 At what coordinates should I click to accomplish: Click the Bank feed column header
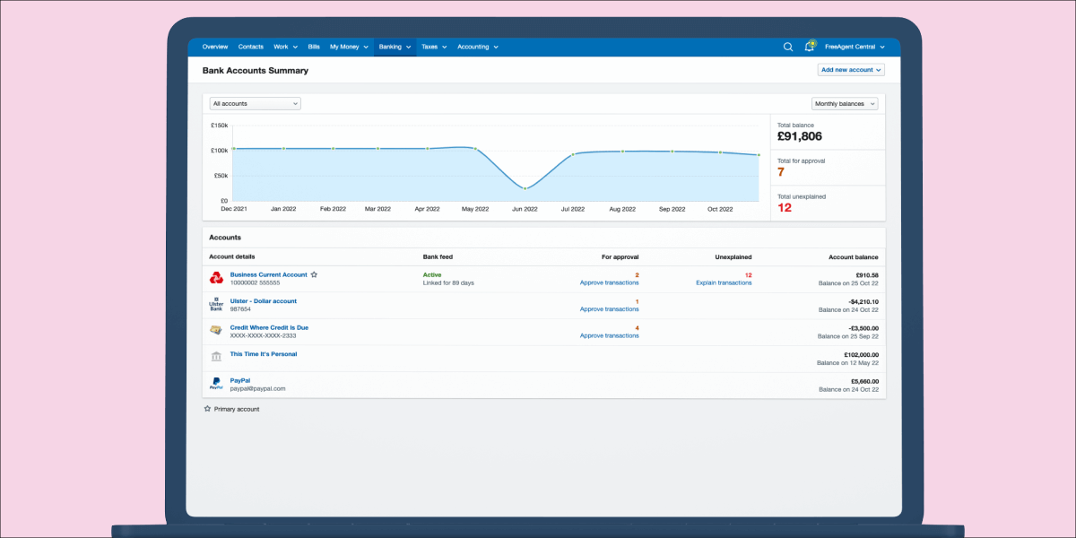[x=438, y=256]
